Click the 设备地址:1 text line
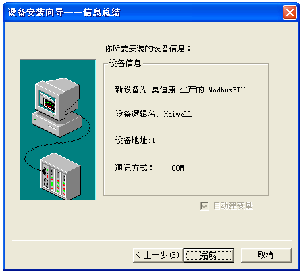The image size is (301, 272). pos(135,140)
